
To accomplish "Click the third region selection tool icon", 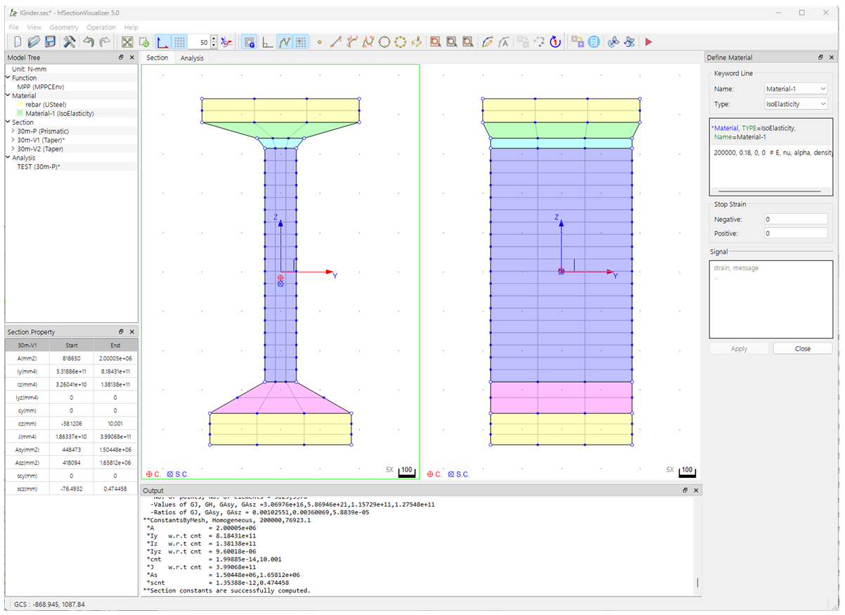I will [x=468, y=42].
